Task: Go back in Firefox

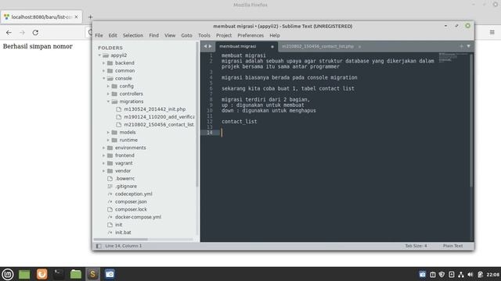Action: tap(9, 33)
